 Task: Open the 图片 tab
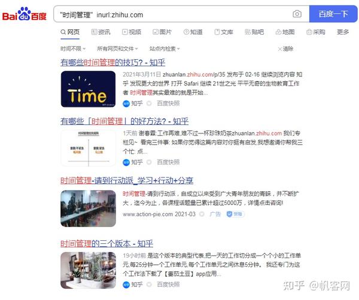[x=162, y=32]
